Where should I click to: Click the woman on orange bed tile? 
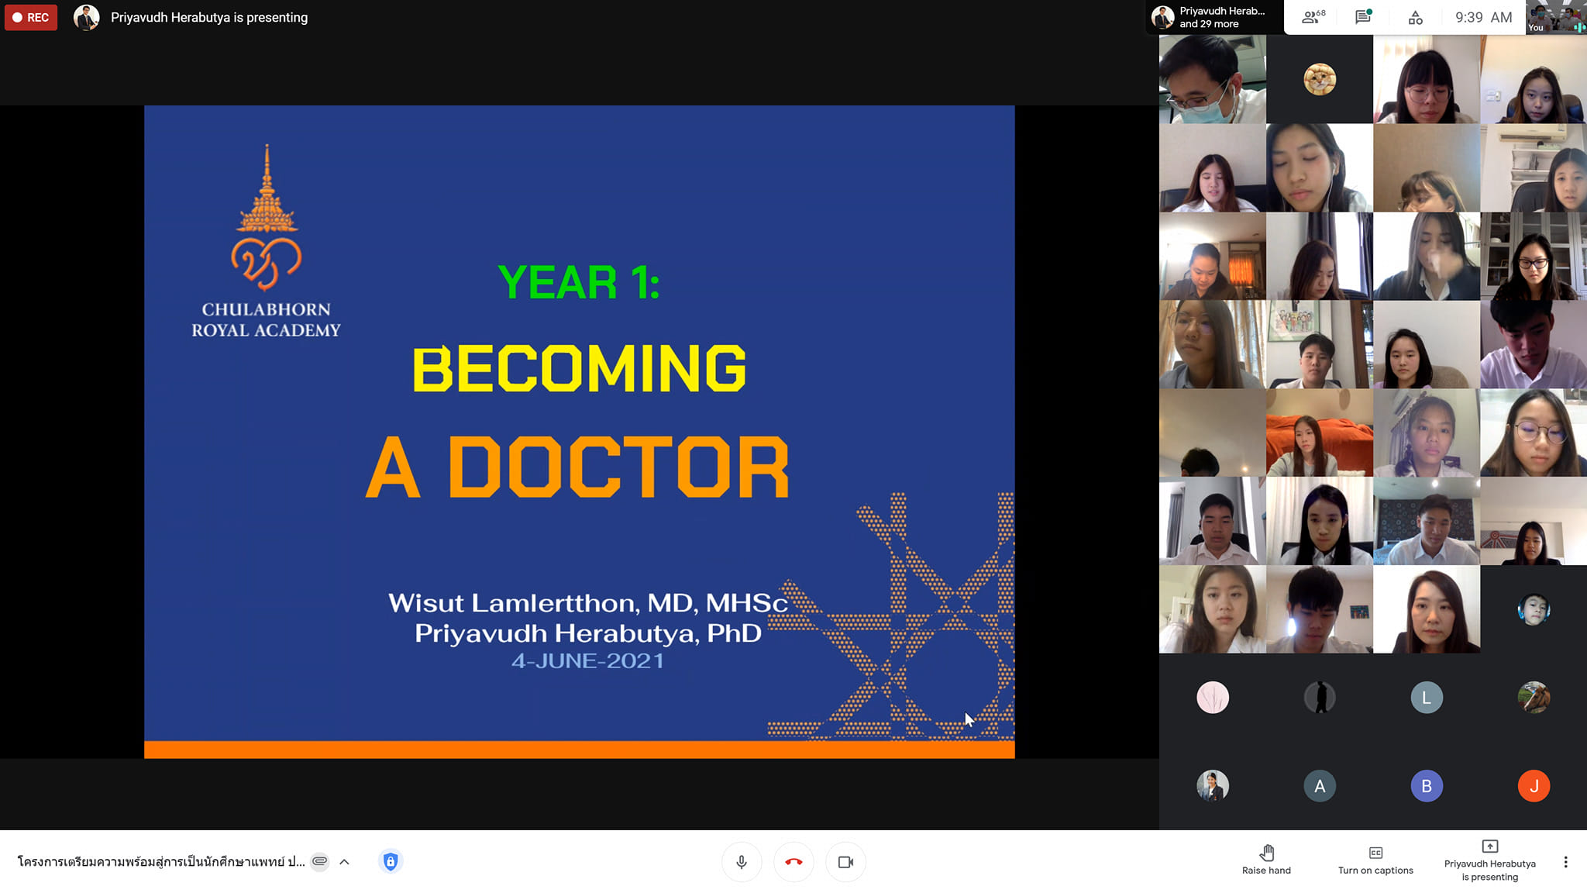tap(1320, 433)
